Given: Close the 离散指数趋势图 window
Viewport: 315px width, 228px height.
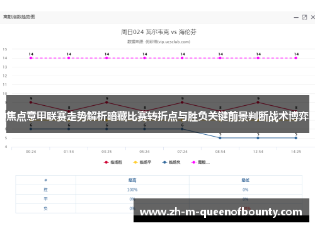Looking at the screenshot, I should 312,17.
